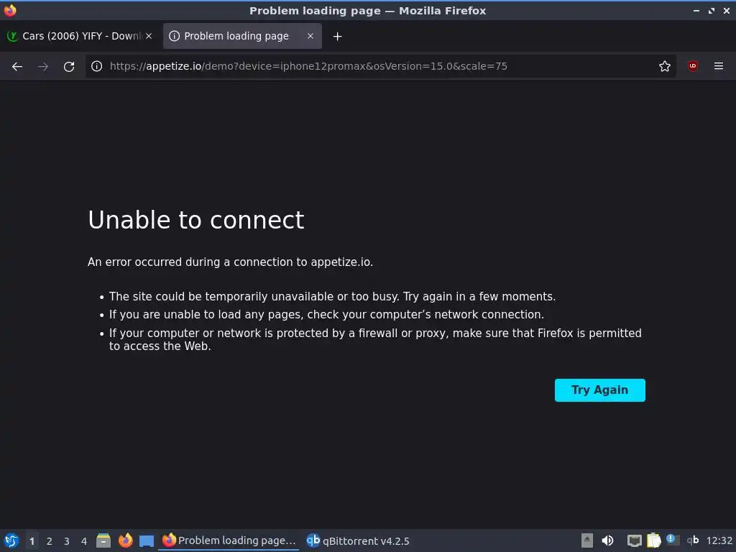736x552 pixels.
Task: Click the forward navigation arrow
Action: (x=43, y=66)
